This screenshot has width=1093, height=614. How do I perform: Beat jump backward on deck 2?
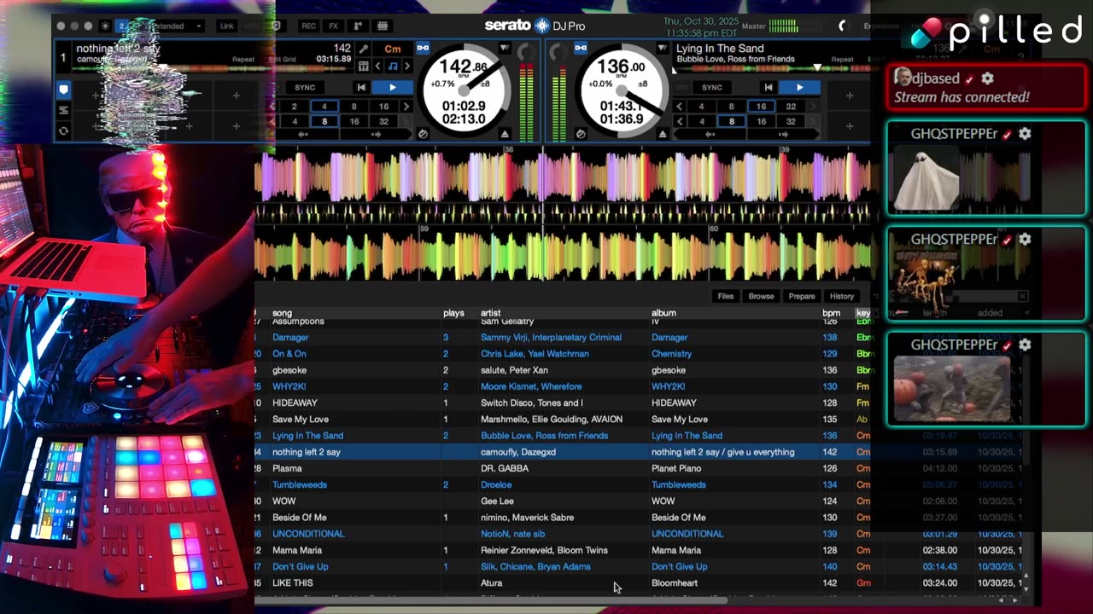[709, 135]
